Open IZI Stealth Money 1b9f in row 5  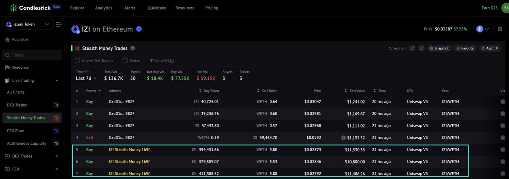pos(129,149)
